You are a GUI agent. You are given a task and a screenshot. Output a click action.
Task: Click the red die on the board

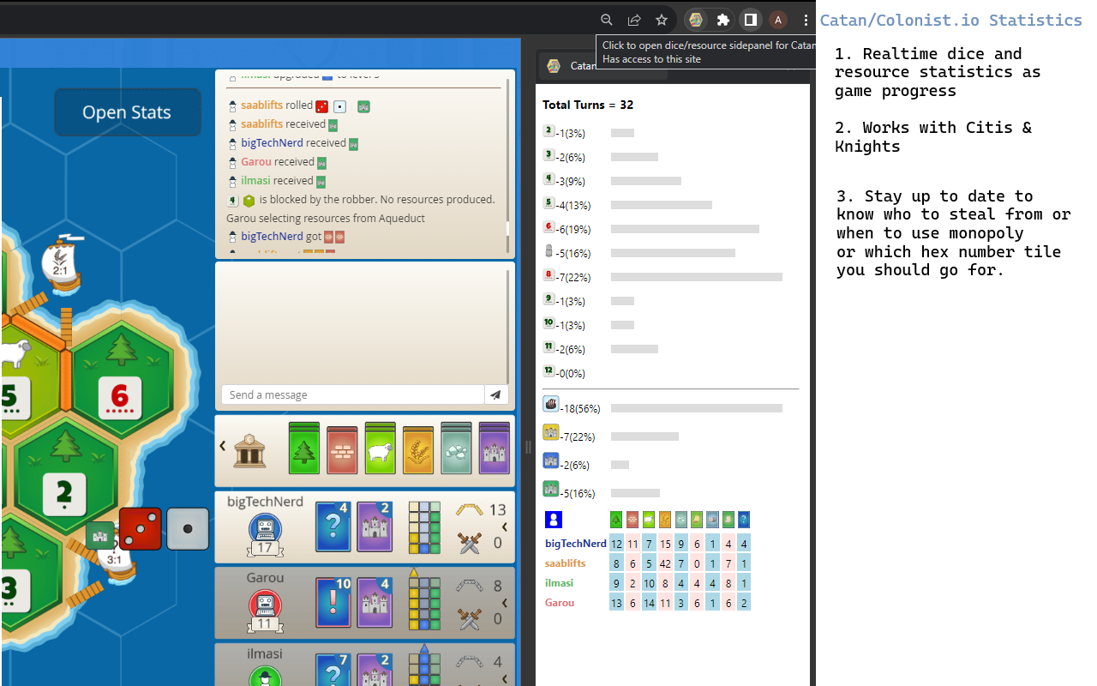[x=140, y=528]
